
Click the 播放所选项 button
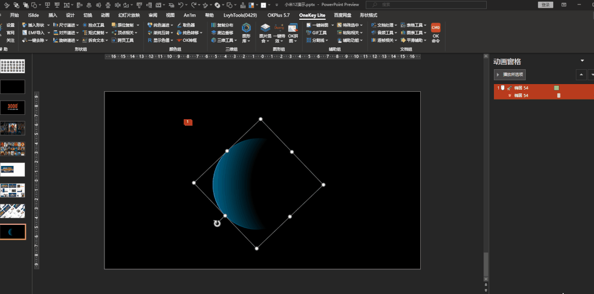tap(509, 75)
